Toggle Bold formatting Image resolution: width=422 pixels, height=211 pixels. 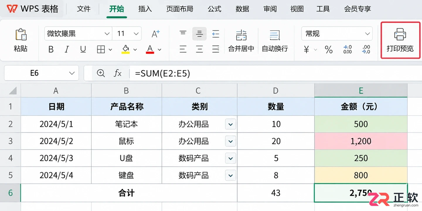[51, 50]
